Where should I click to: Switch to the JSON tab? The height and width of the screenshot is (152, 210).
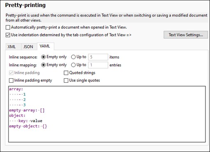(28, 47)
